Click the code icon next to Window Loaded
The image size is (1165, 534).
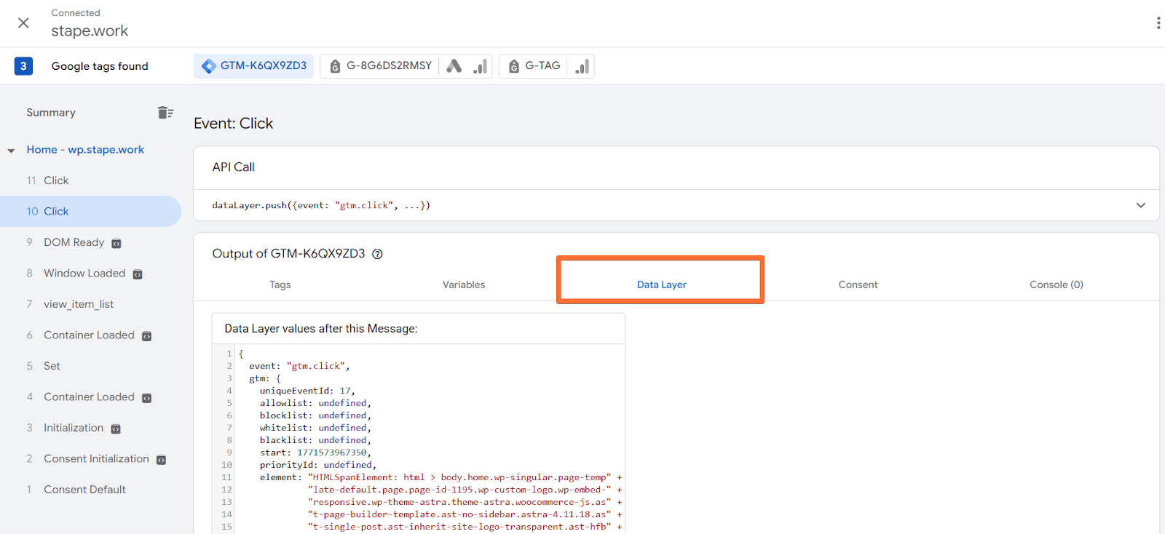138,274
